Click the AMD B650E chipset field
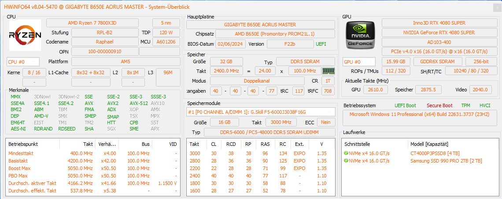The image size is (502, 199). coord(275,34)
